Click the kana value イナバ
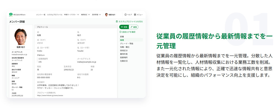Image resolution: width=280 pixels, height=112 pixels. coord(40,43)
